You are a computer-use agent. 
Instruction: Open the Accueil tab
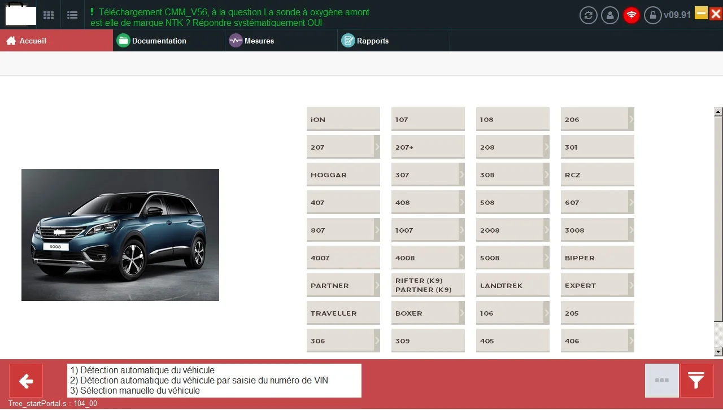pyautogui.click(x=56, y=41)
